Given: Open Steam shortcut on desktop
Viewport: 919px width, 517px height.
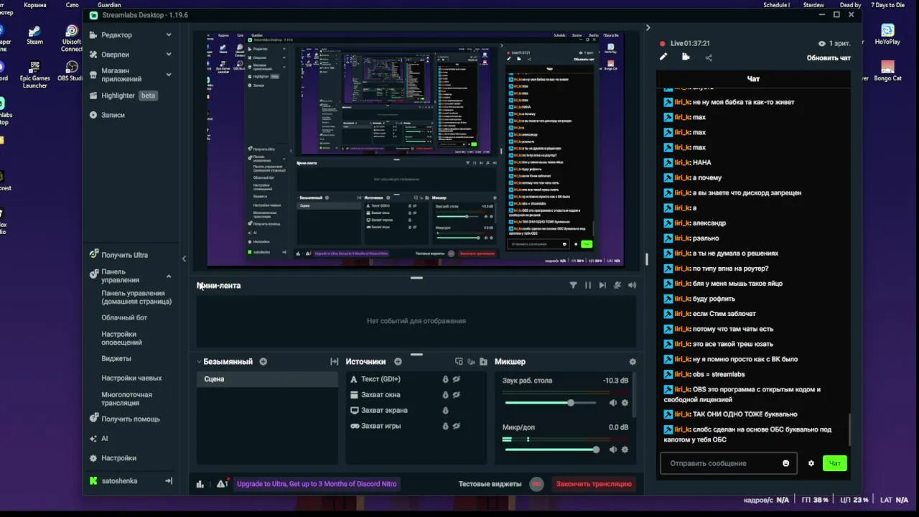Looking at the screenshot, I should [34, 35].
